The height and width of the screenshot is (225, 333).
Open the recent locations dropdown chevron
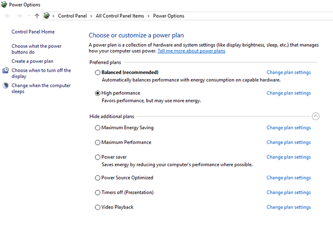click(x=28, y=16)
